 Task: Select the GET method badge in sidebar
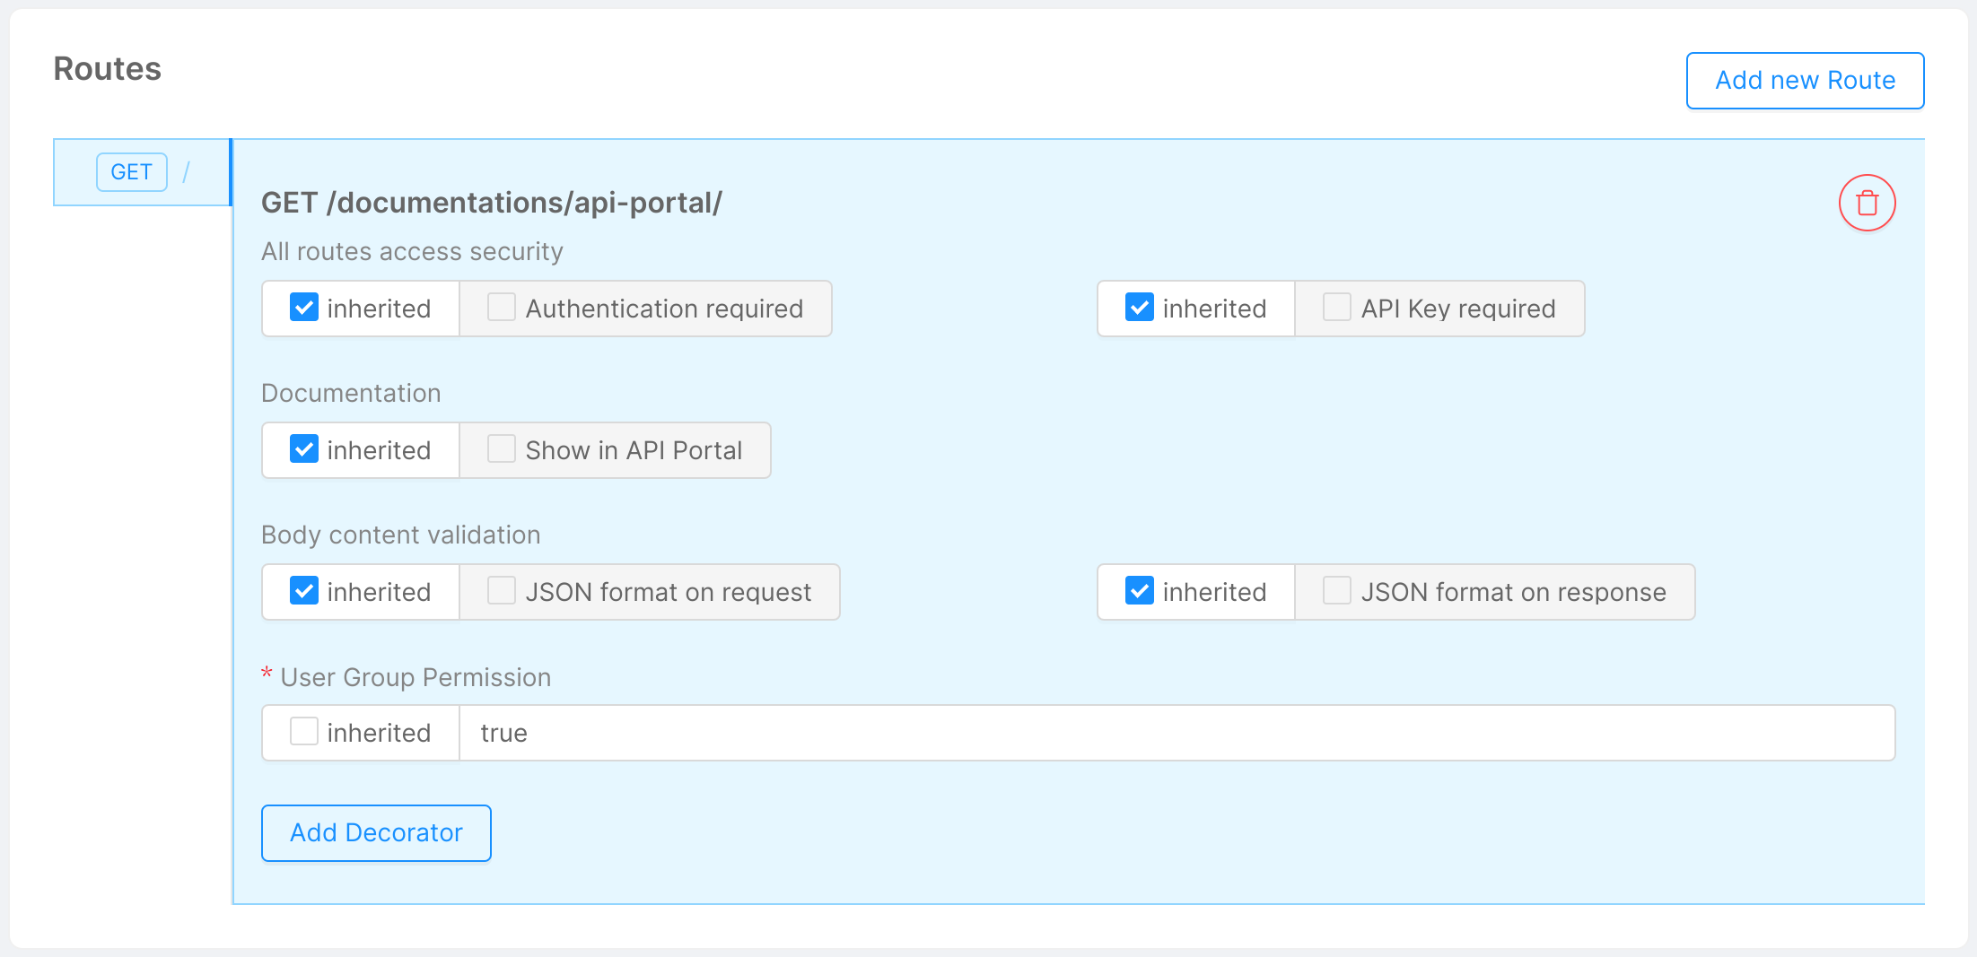coord(131,171)
